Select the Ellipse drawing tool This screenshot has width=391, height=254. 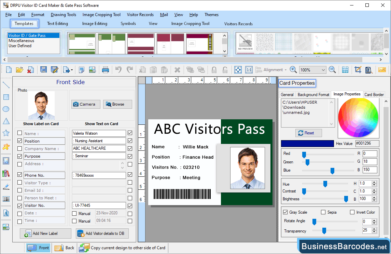tap(6, 109)
